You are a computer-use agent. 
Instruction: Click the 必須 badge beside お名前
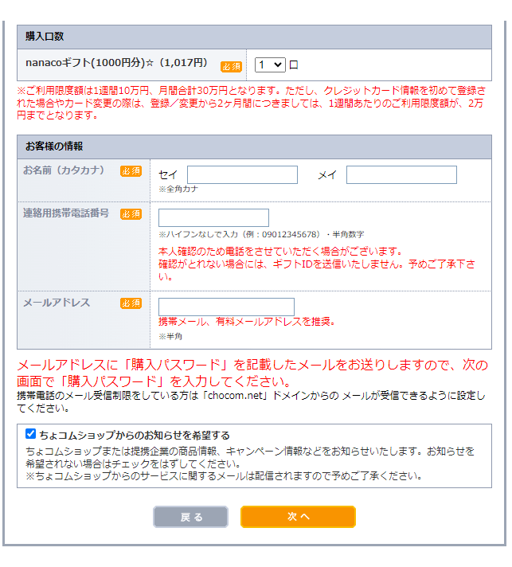pyautogui.click(x=131, y=171)
